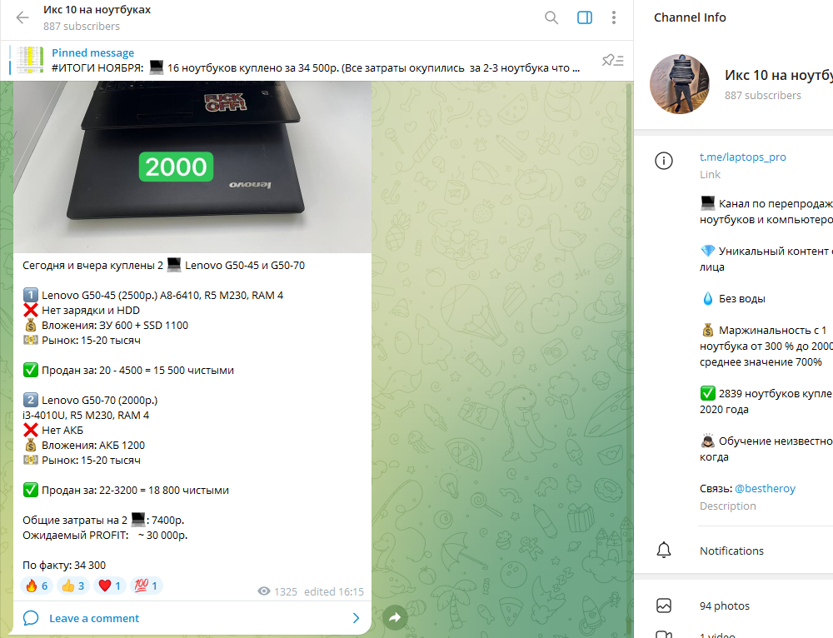Toggle the thumbs-up reaction with count 3
833x638 pixels.
pyautogui.click(x=73, y=586)
